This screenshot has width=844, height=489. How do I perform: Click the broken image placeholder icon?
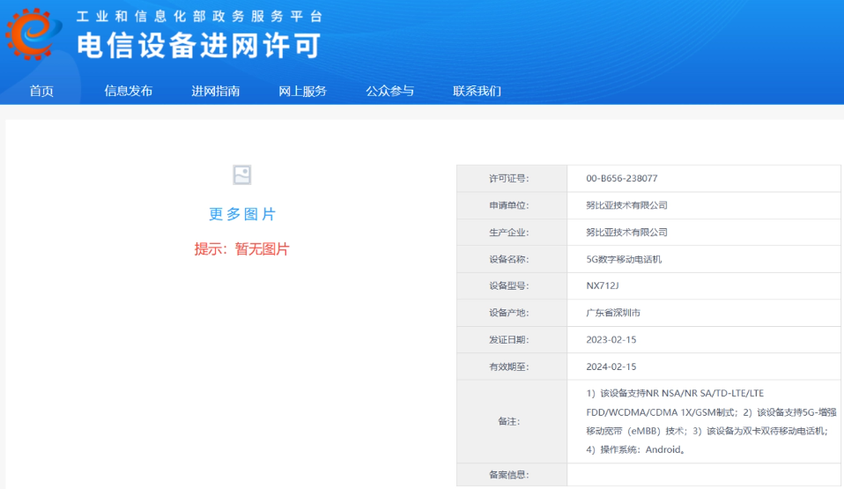tap(241, 175)
